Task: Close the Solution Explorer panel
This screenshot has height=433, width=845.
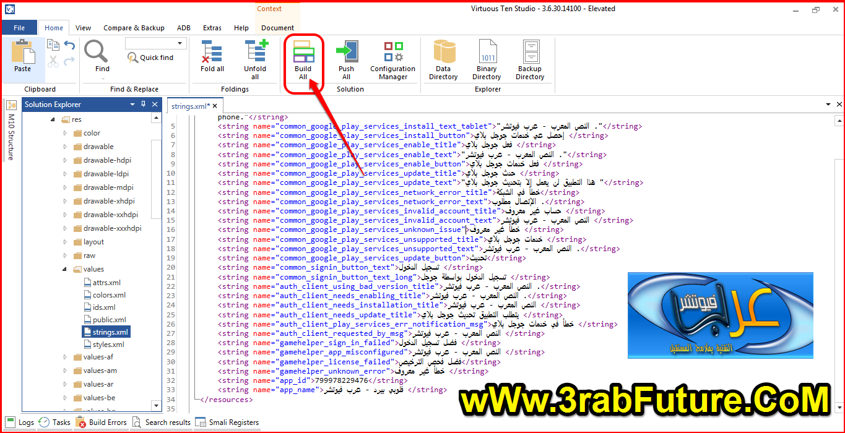Action: point(155,105)
